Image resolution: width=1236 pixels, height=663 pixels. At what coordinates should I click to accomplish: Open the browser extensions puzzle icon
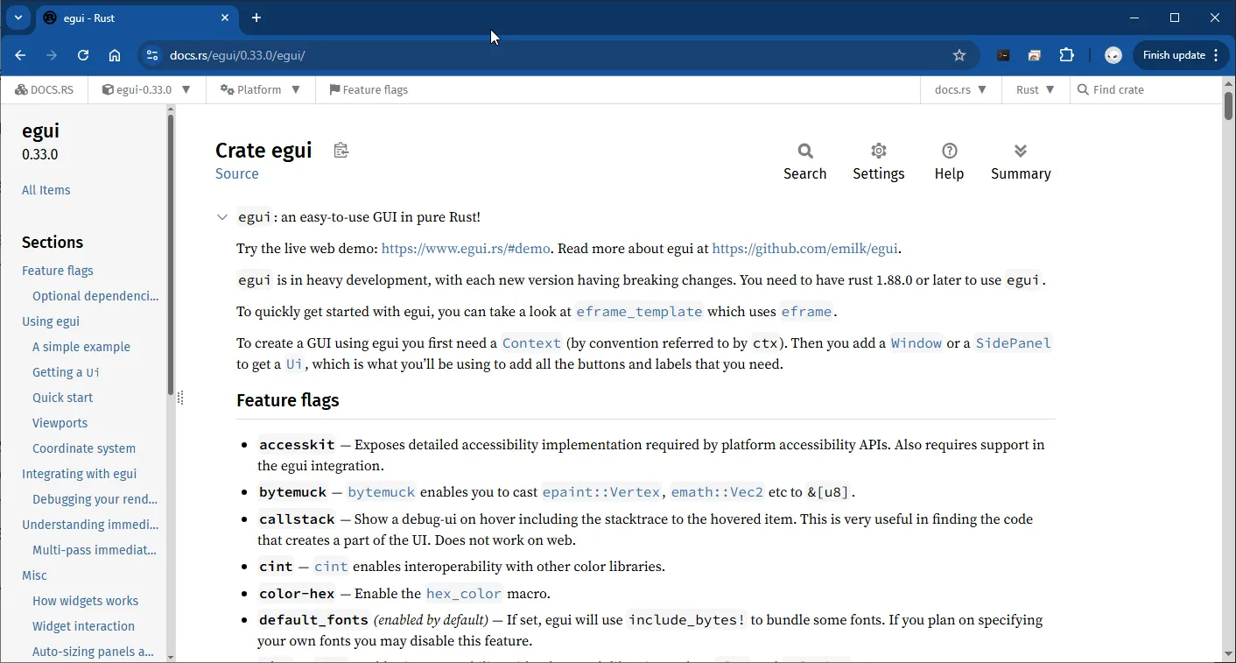click(x=1066, y=55)
